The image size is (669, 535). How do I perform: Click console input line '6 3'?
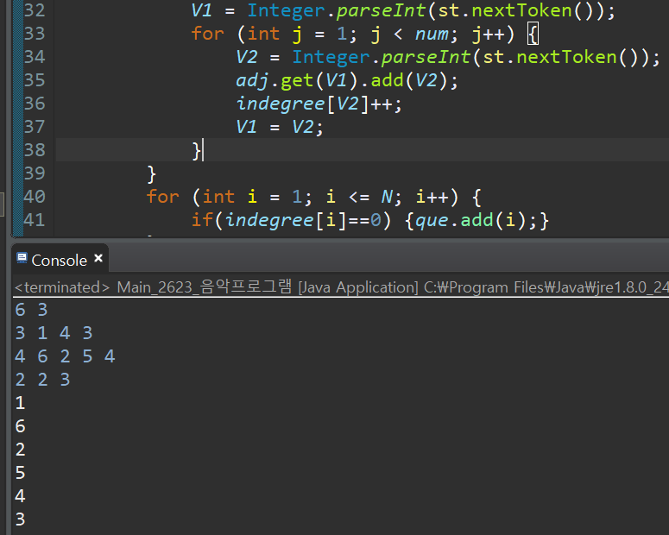(31, 310)
